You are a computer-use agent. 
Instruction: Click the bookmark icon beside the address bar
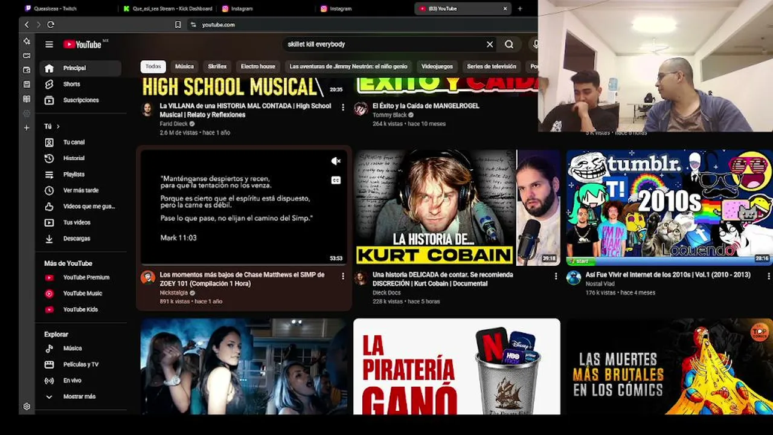178,25
